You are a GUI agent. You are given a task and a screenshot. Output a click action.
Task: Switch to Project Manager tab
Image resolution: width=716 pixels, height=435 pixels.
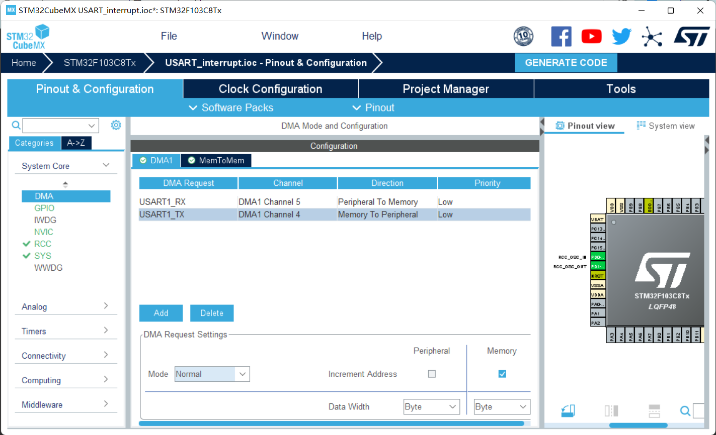(446, 89)
